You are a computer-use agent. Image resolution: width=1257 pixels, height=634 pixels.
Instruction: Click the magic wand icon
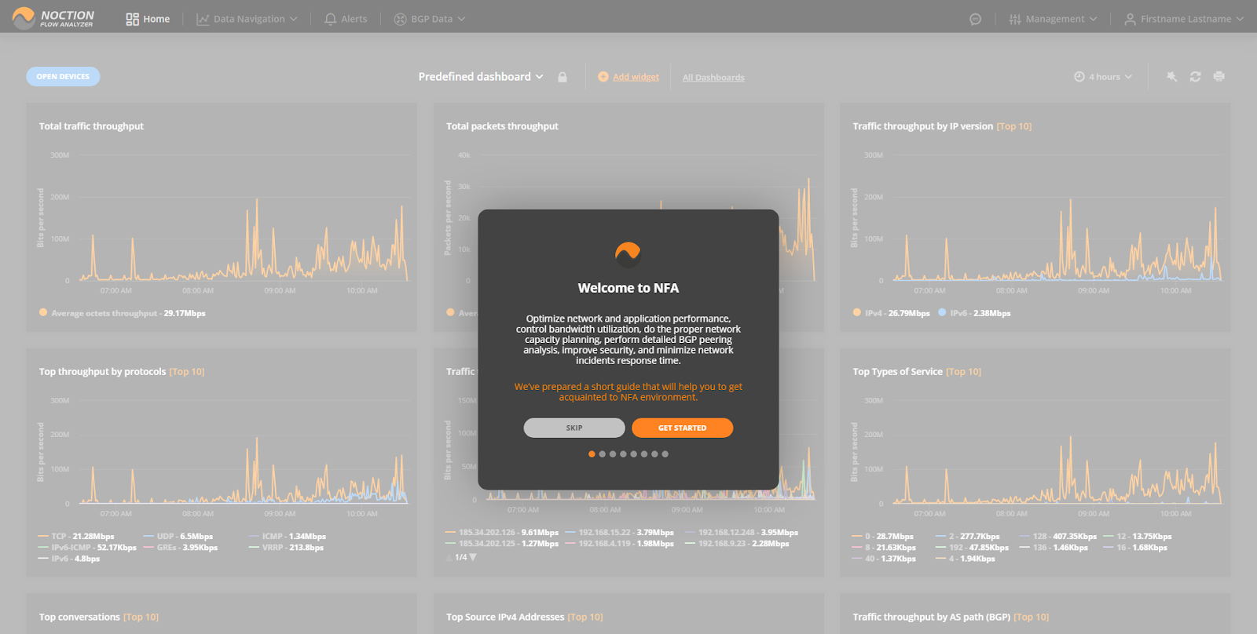click(x=1172, y=77)
